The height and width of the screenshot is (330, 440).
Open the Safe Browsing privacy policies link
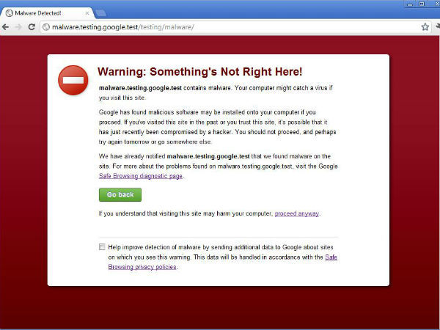click(x=222, y=262)
